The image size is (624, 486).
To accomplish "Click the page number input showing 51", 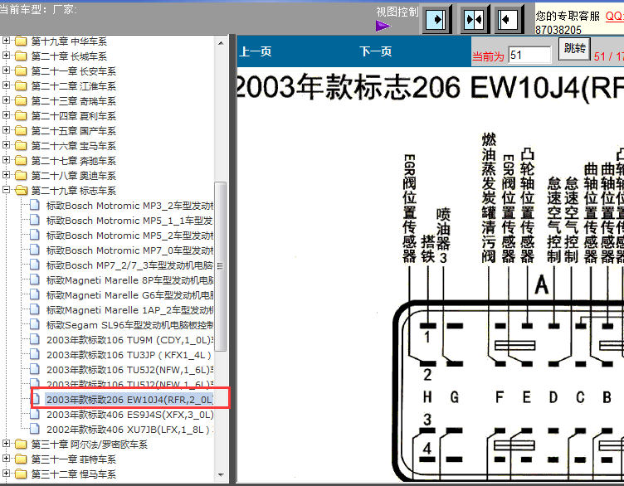I will [529, 55].
